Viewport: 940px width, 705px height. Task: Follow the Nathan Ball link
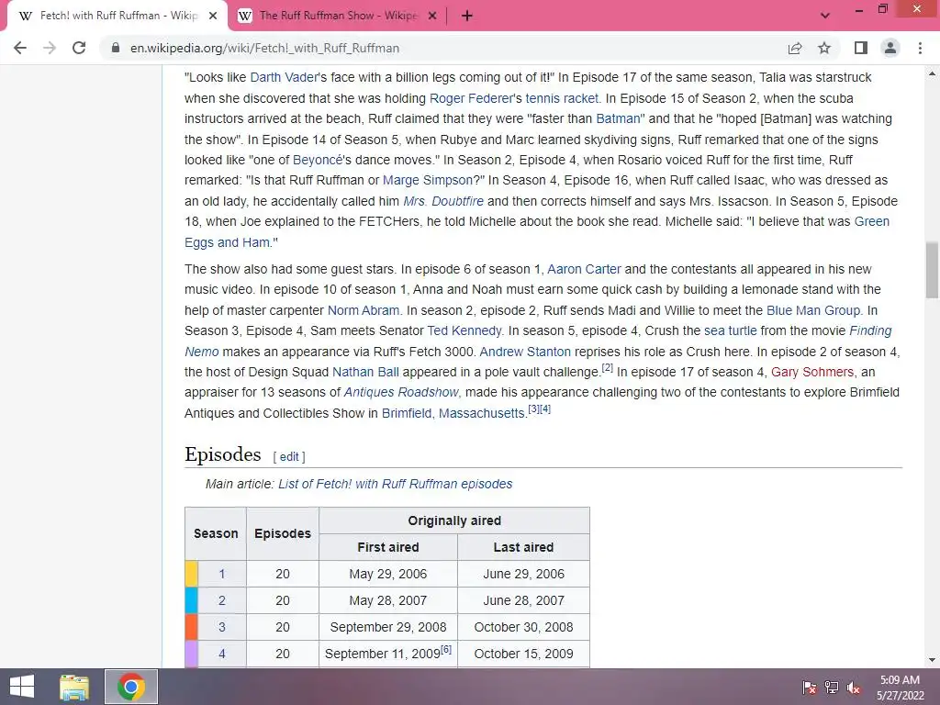click(x=365, y=373)
